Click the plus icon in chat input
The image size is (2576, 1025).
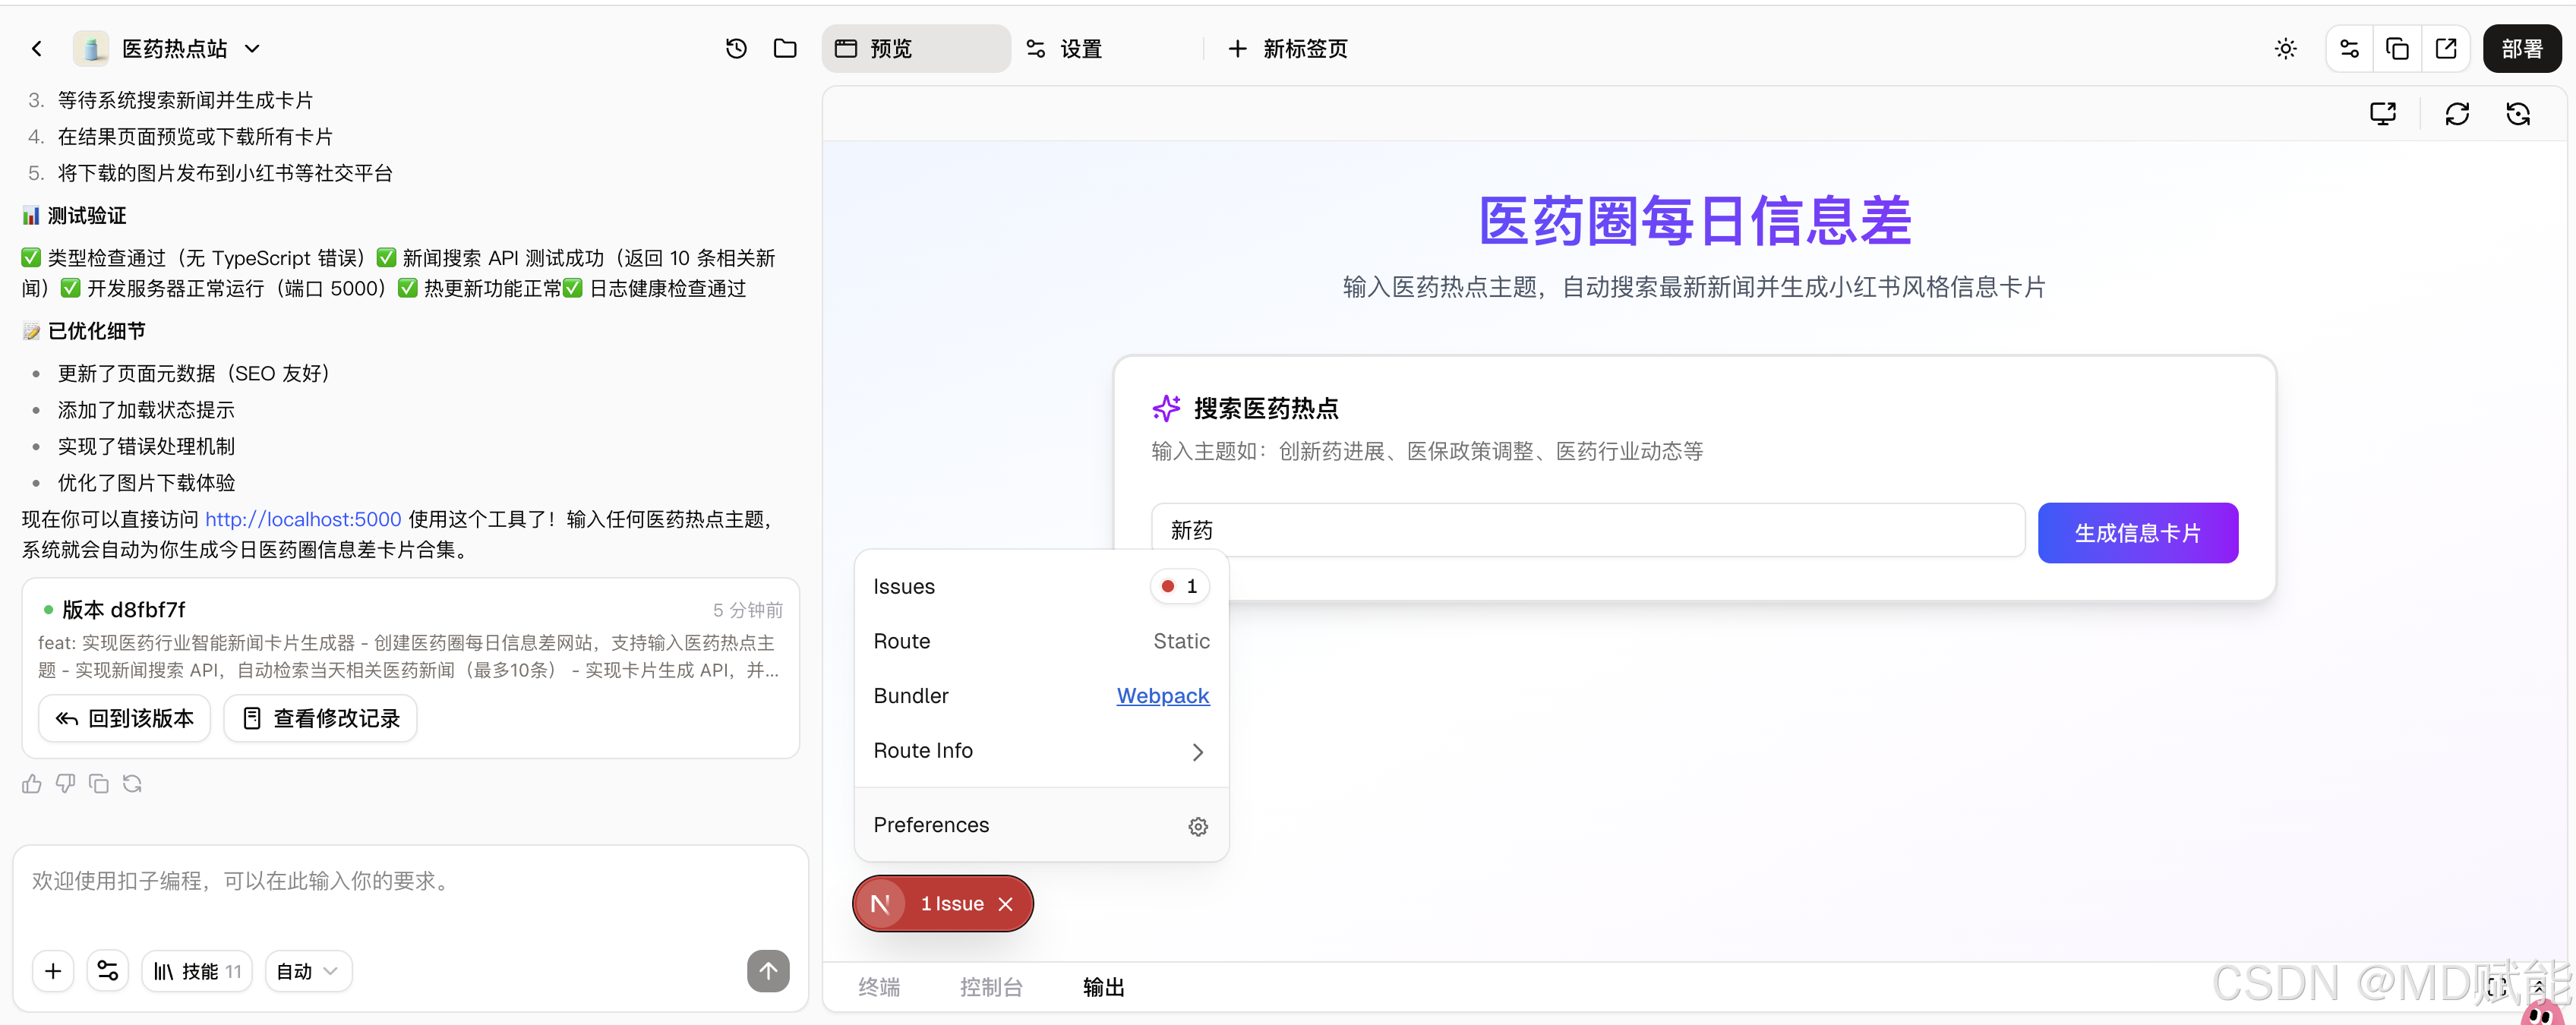[52, 970]
